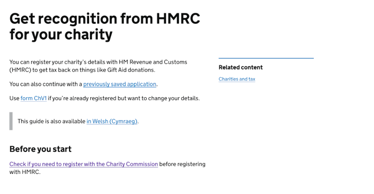Click the grey bar beside the Welsh notice

click(11, 121)
